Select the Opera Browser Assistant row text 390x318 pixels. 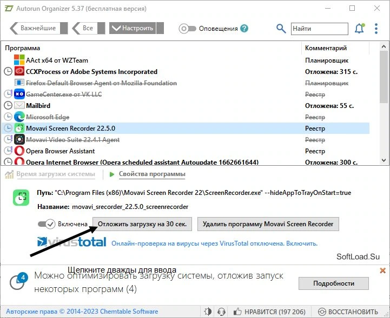(60, 151)
